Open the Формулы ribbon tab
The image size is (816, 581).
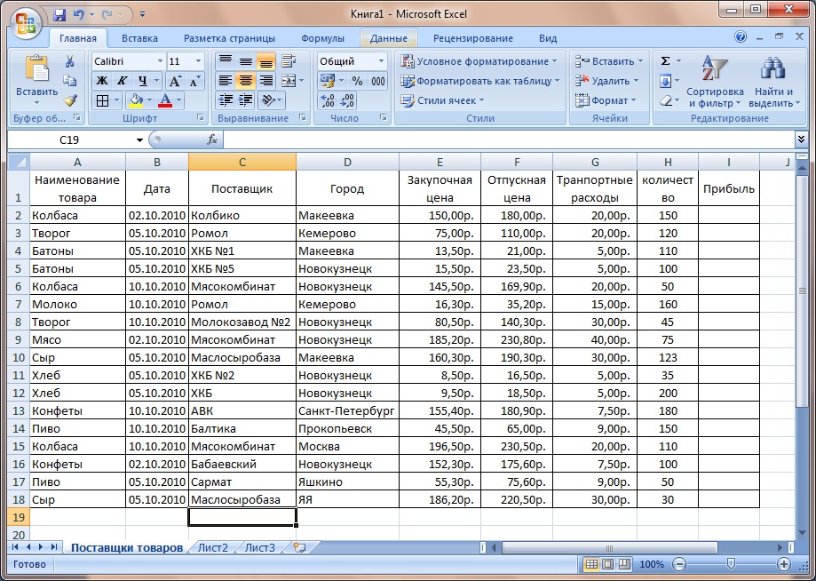tap(322, 38)
